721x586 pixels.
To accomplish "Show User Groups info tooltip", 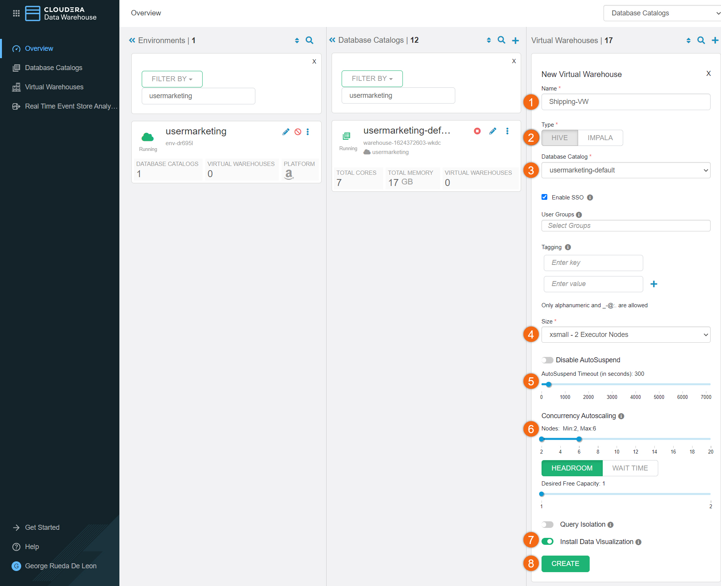I will 578,215.
